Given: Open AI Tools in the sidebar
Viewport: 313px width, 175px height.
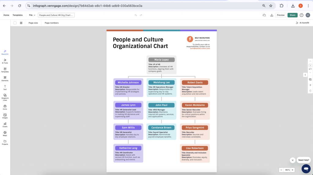Looking at the screenshot, I should [x=5, y=61].
